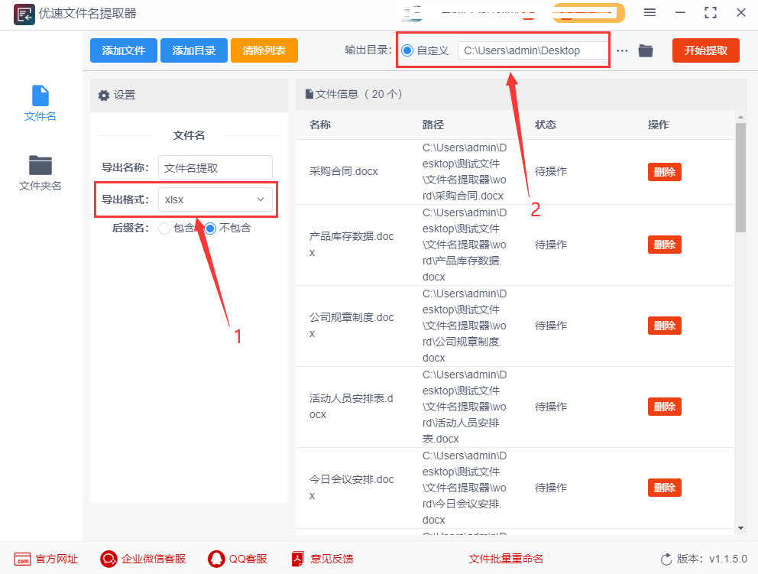Click 待操作 status of 采购合同.docx

(x=551, y=172)
